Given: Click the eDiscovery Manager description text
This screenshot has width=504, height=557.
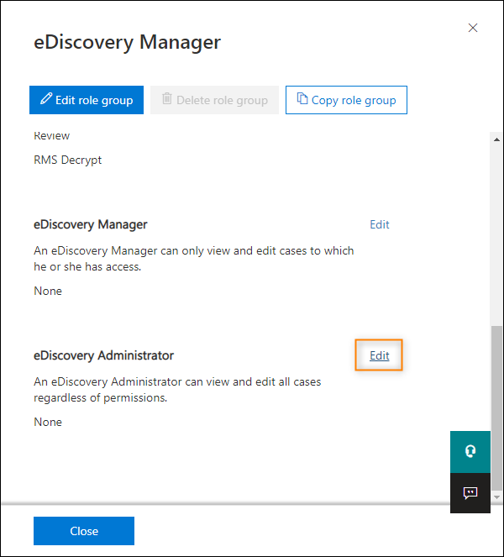Looking at the screenshot, I should coord(193,259).
